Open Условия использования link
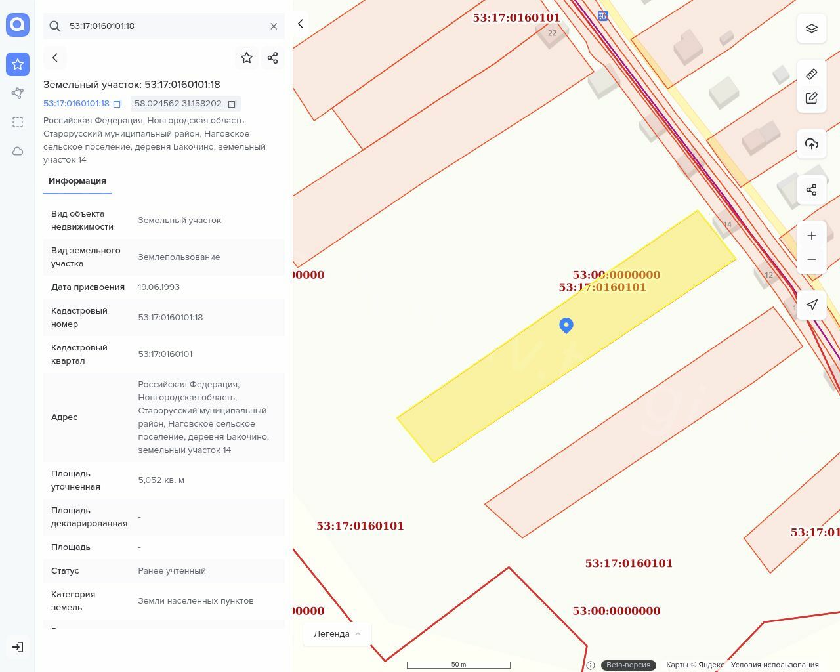Screen dimensions: 840x672 (774, 665)
